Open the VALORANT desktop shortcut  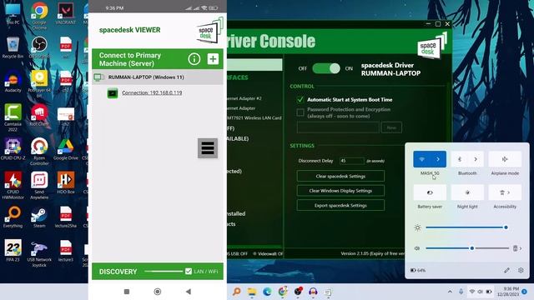(x=66, y=13)
